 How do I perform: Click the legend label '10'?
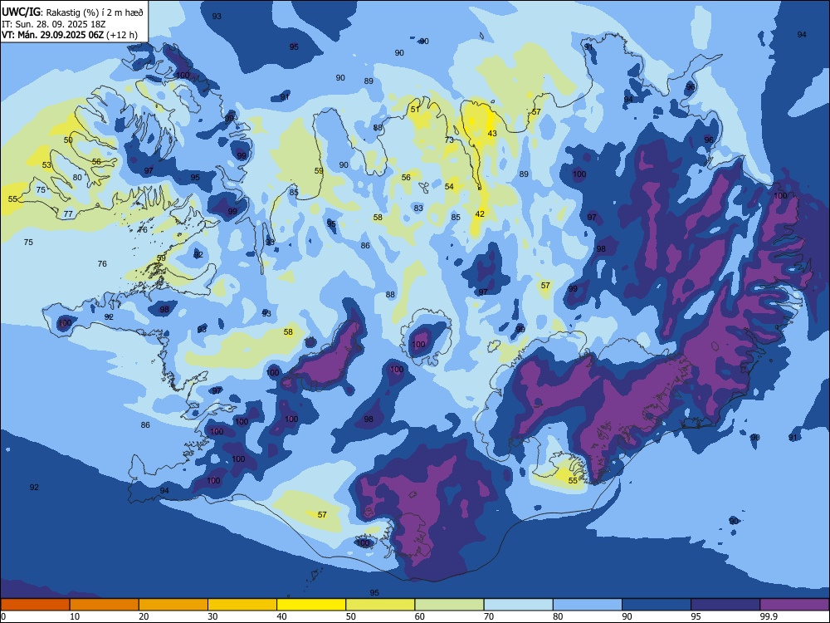pos(75,616)
